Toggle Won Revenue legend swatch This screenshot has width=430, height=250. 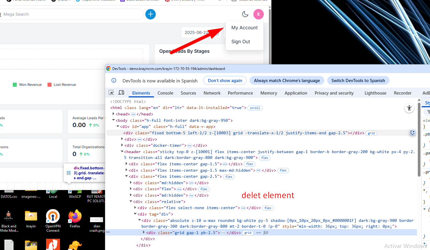coord(15,85)
